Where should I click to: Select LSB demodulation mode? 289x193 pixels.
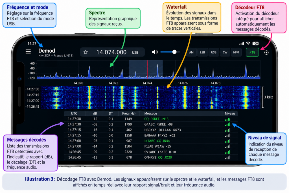click(202, 52)
